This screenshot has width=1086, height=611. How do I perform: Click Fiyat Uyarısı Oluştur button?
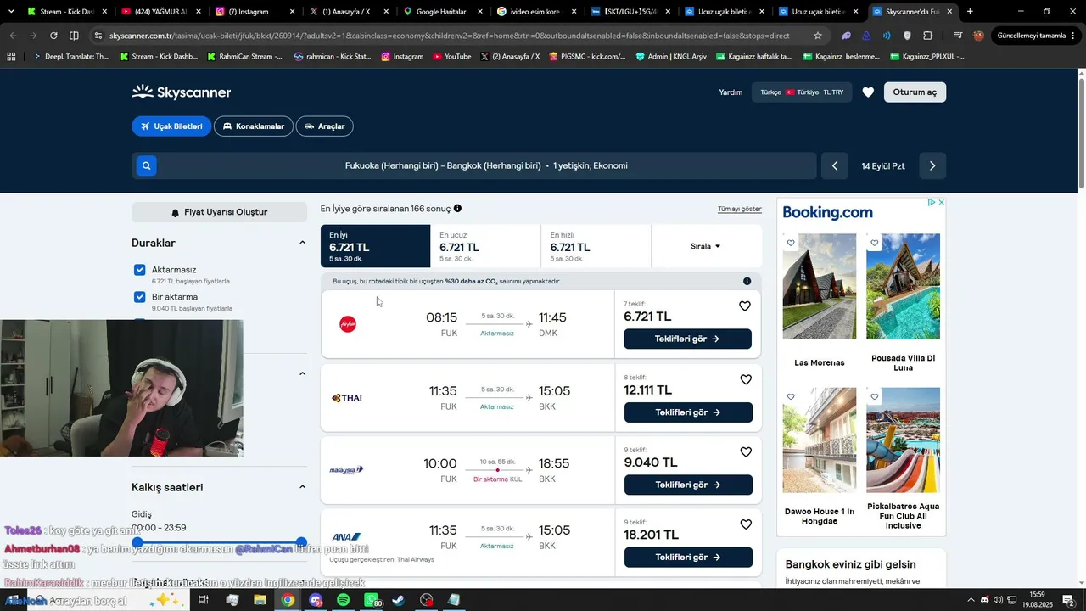219,212
